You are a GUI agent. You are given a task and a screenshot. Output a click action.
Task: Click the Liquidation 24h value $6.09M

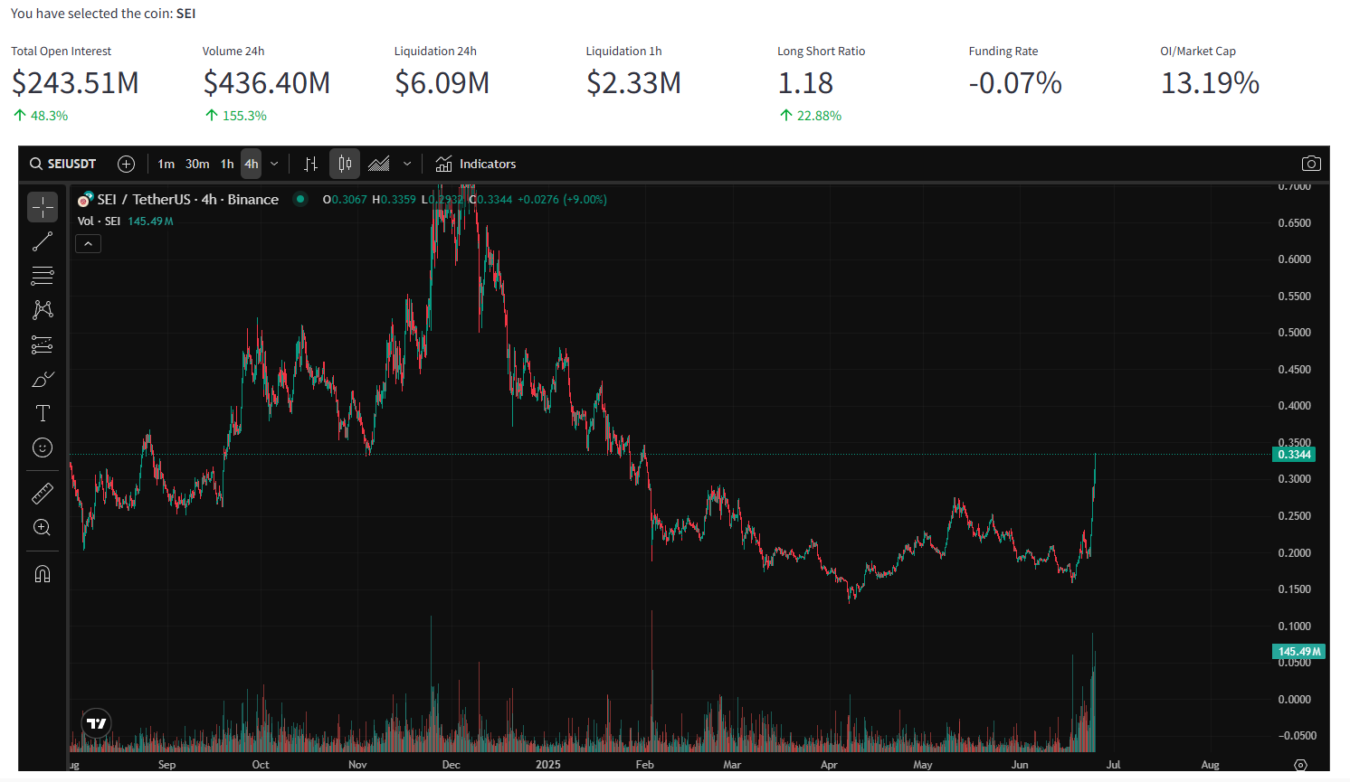coord(442,83)
